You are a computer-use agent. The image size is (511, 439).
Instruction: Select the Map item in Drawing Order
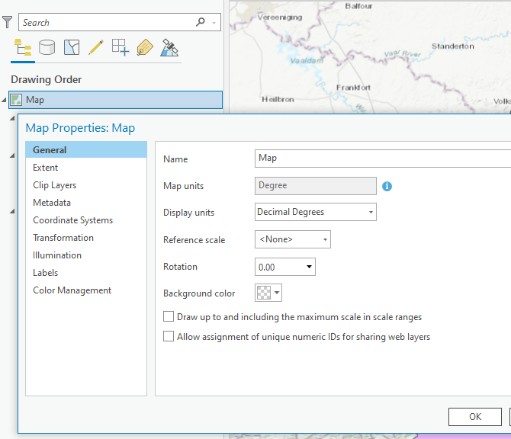[116, 100]
